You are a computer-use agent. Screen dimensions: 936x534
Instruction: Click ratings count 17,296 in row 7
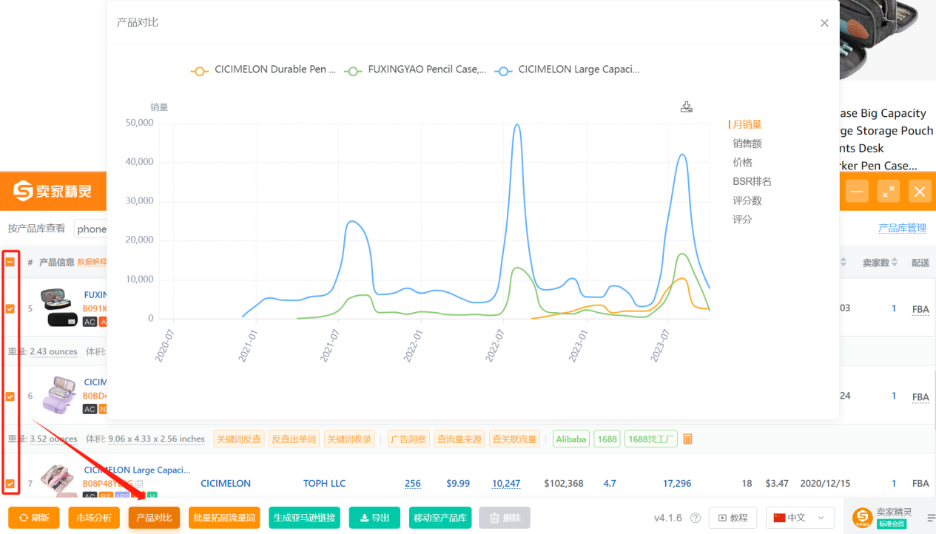(x=677, y=484)
